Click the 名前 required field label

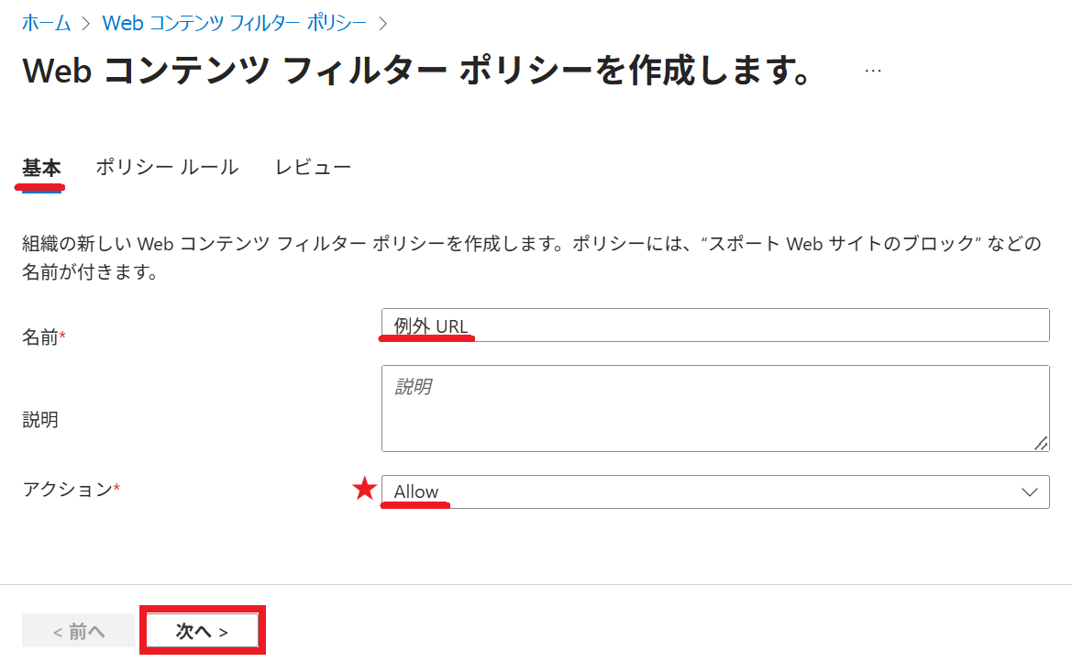[x=44, y=337]
